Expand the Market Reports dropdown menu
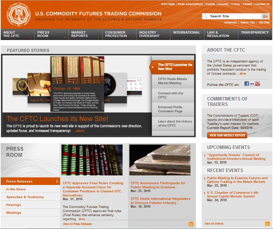 85,34
